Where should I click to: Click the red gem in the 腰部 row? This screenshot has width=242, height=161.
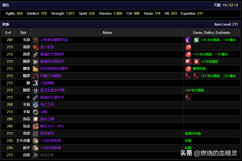tap(188, 69)
